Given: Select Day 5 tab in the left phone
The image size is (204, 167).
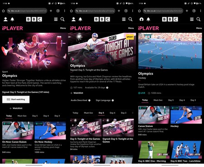Looking at the screenshot, I should (35, 116).
